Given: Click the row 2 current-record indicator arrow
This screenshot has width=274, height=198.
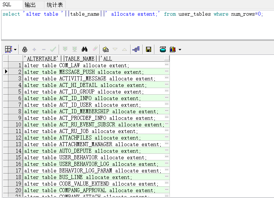Looking at the screenshot, I should click(x=6, y=72).
